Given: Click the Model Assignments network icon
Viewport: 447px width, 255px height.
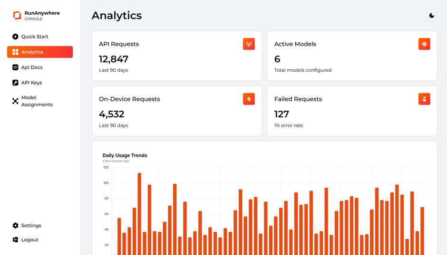Looking at the screenshot, I should [15, 101].
